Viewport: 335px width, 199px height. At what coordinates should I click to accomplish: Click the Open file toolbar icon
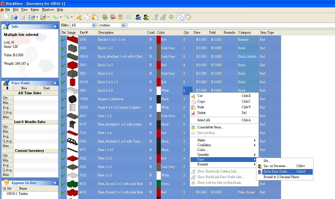14,17
